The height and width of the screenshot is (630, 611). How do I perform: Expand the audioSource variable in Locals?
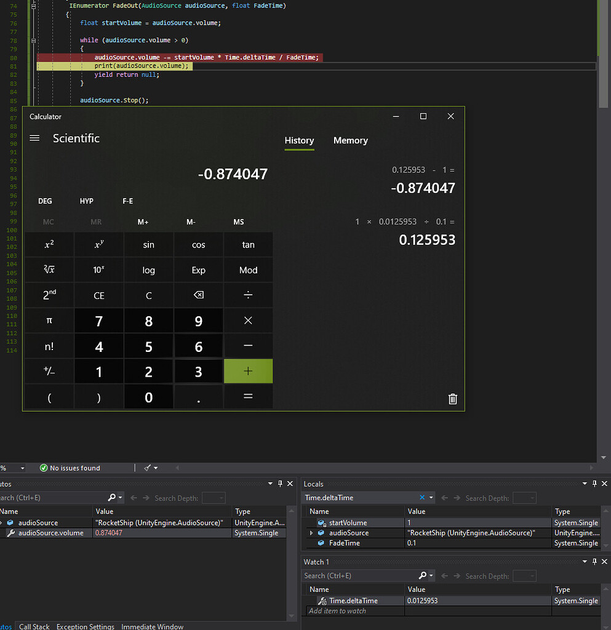311,533
